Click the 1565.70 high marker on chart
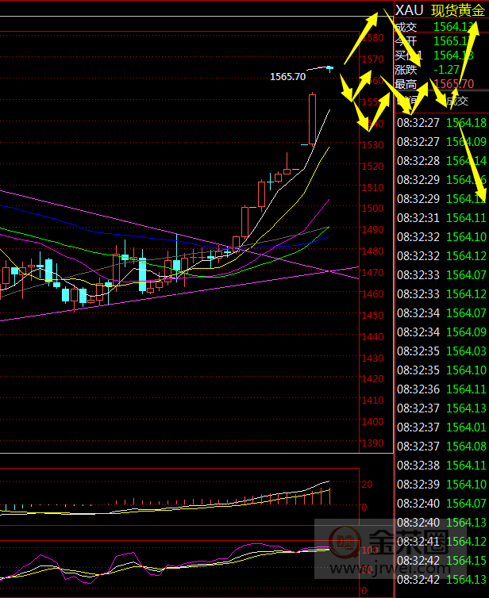 coord(287,77)
